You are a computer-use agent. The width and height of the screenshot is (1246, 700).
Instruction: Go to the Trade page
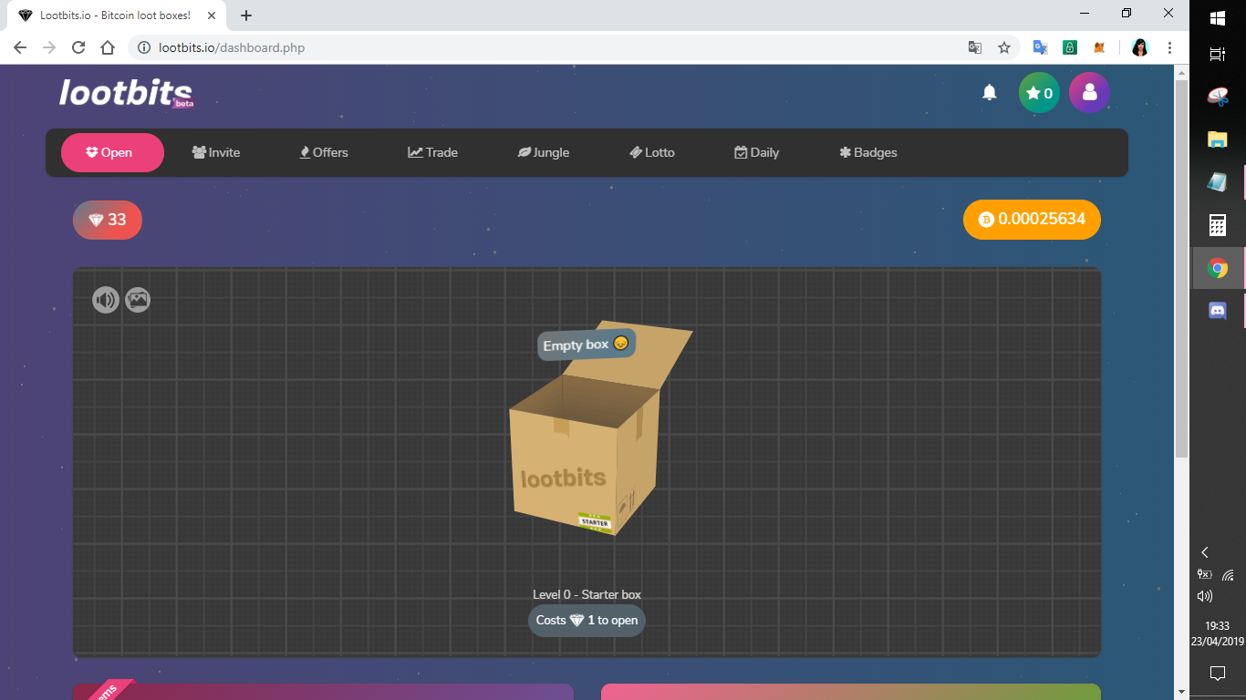[432, 152]
